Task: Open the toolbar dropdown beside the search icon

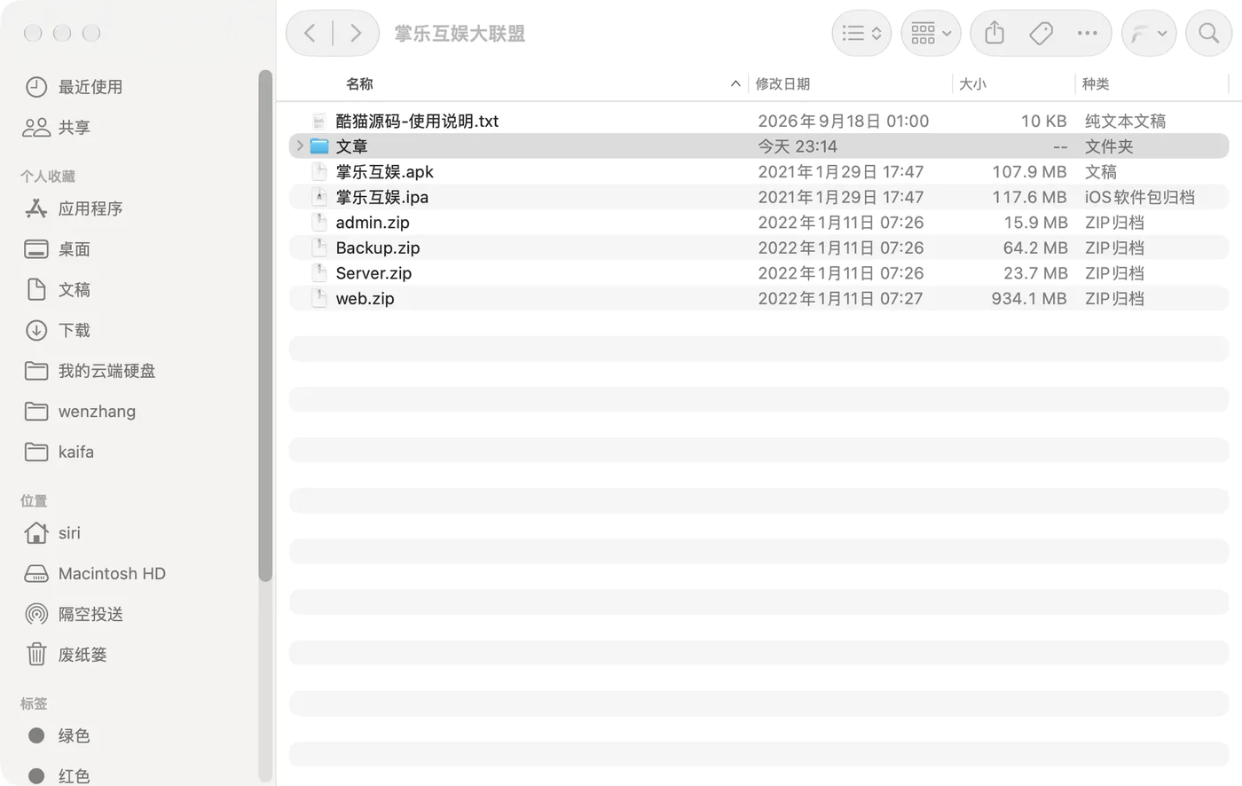Action: 1149,34
